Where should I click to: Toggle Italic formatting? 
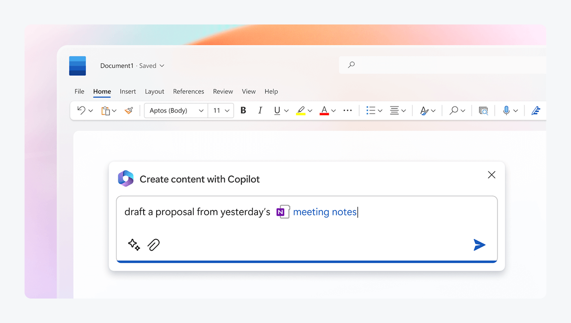tap(260, 111)
